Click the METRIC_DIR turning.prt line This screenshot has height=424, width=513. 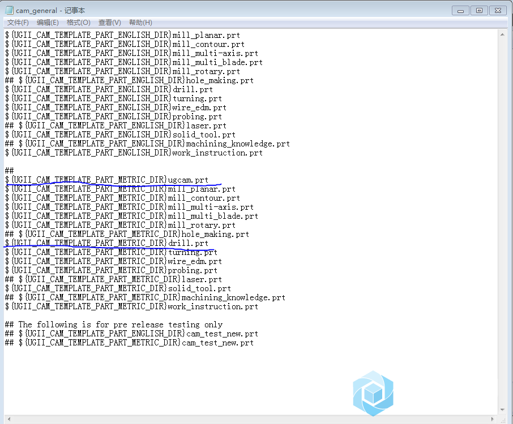pyautogui.click(x=112, y=253)
